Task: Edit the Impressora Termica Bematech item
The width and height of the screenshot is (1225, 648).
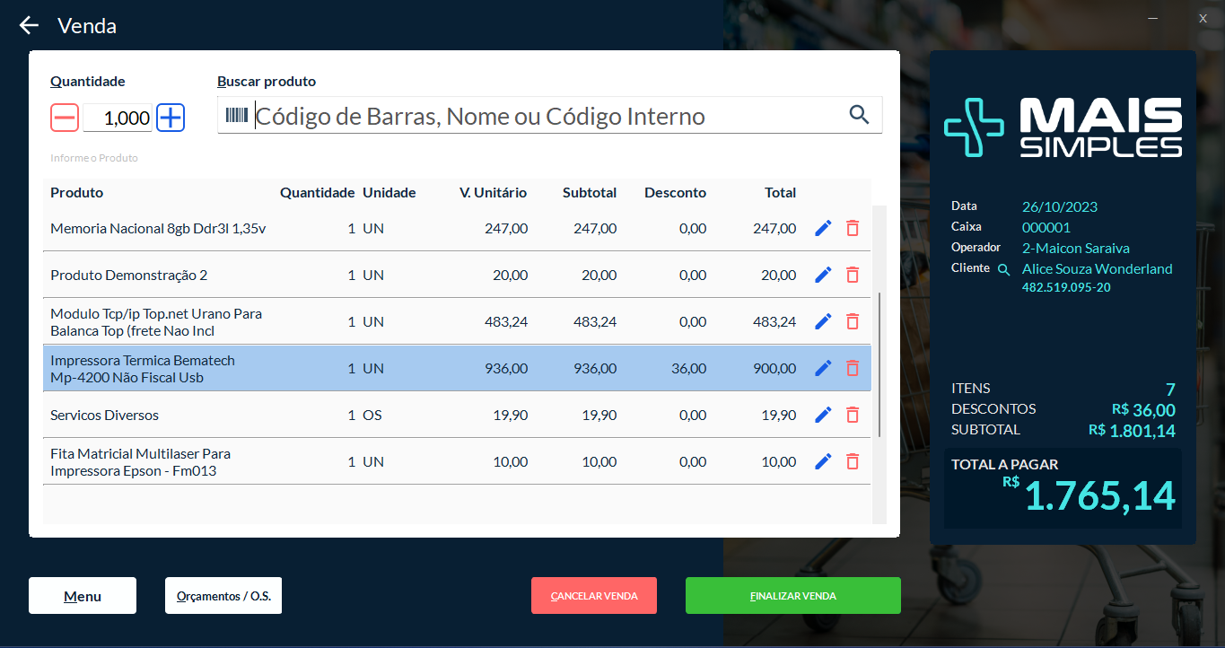Action: click(823, 368)
